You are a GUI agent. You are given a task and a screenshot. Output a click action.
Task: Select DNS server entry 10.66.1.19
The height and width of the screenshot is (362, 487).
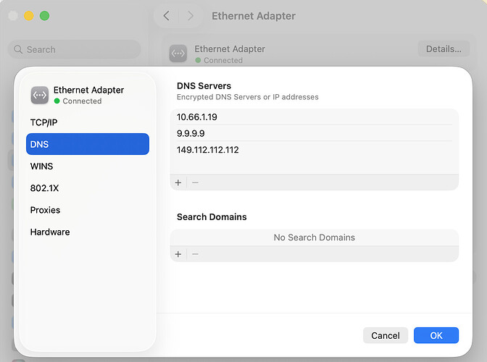(x=312, y=116)
